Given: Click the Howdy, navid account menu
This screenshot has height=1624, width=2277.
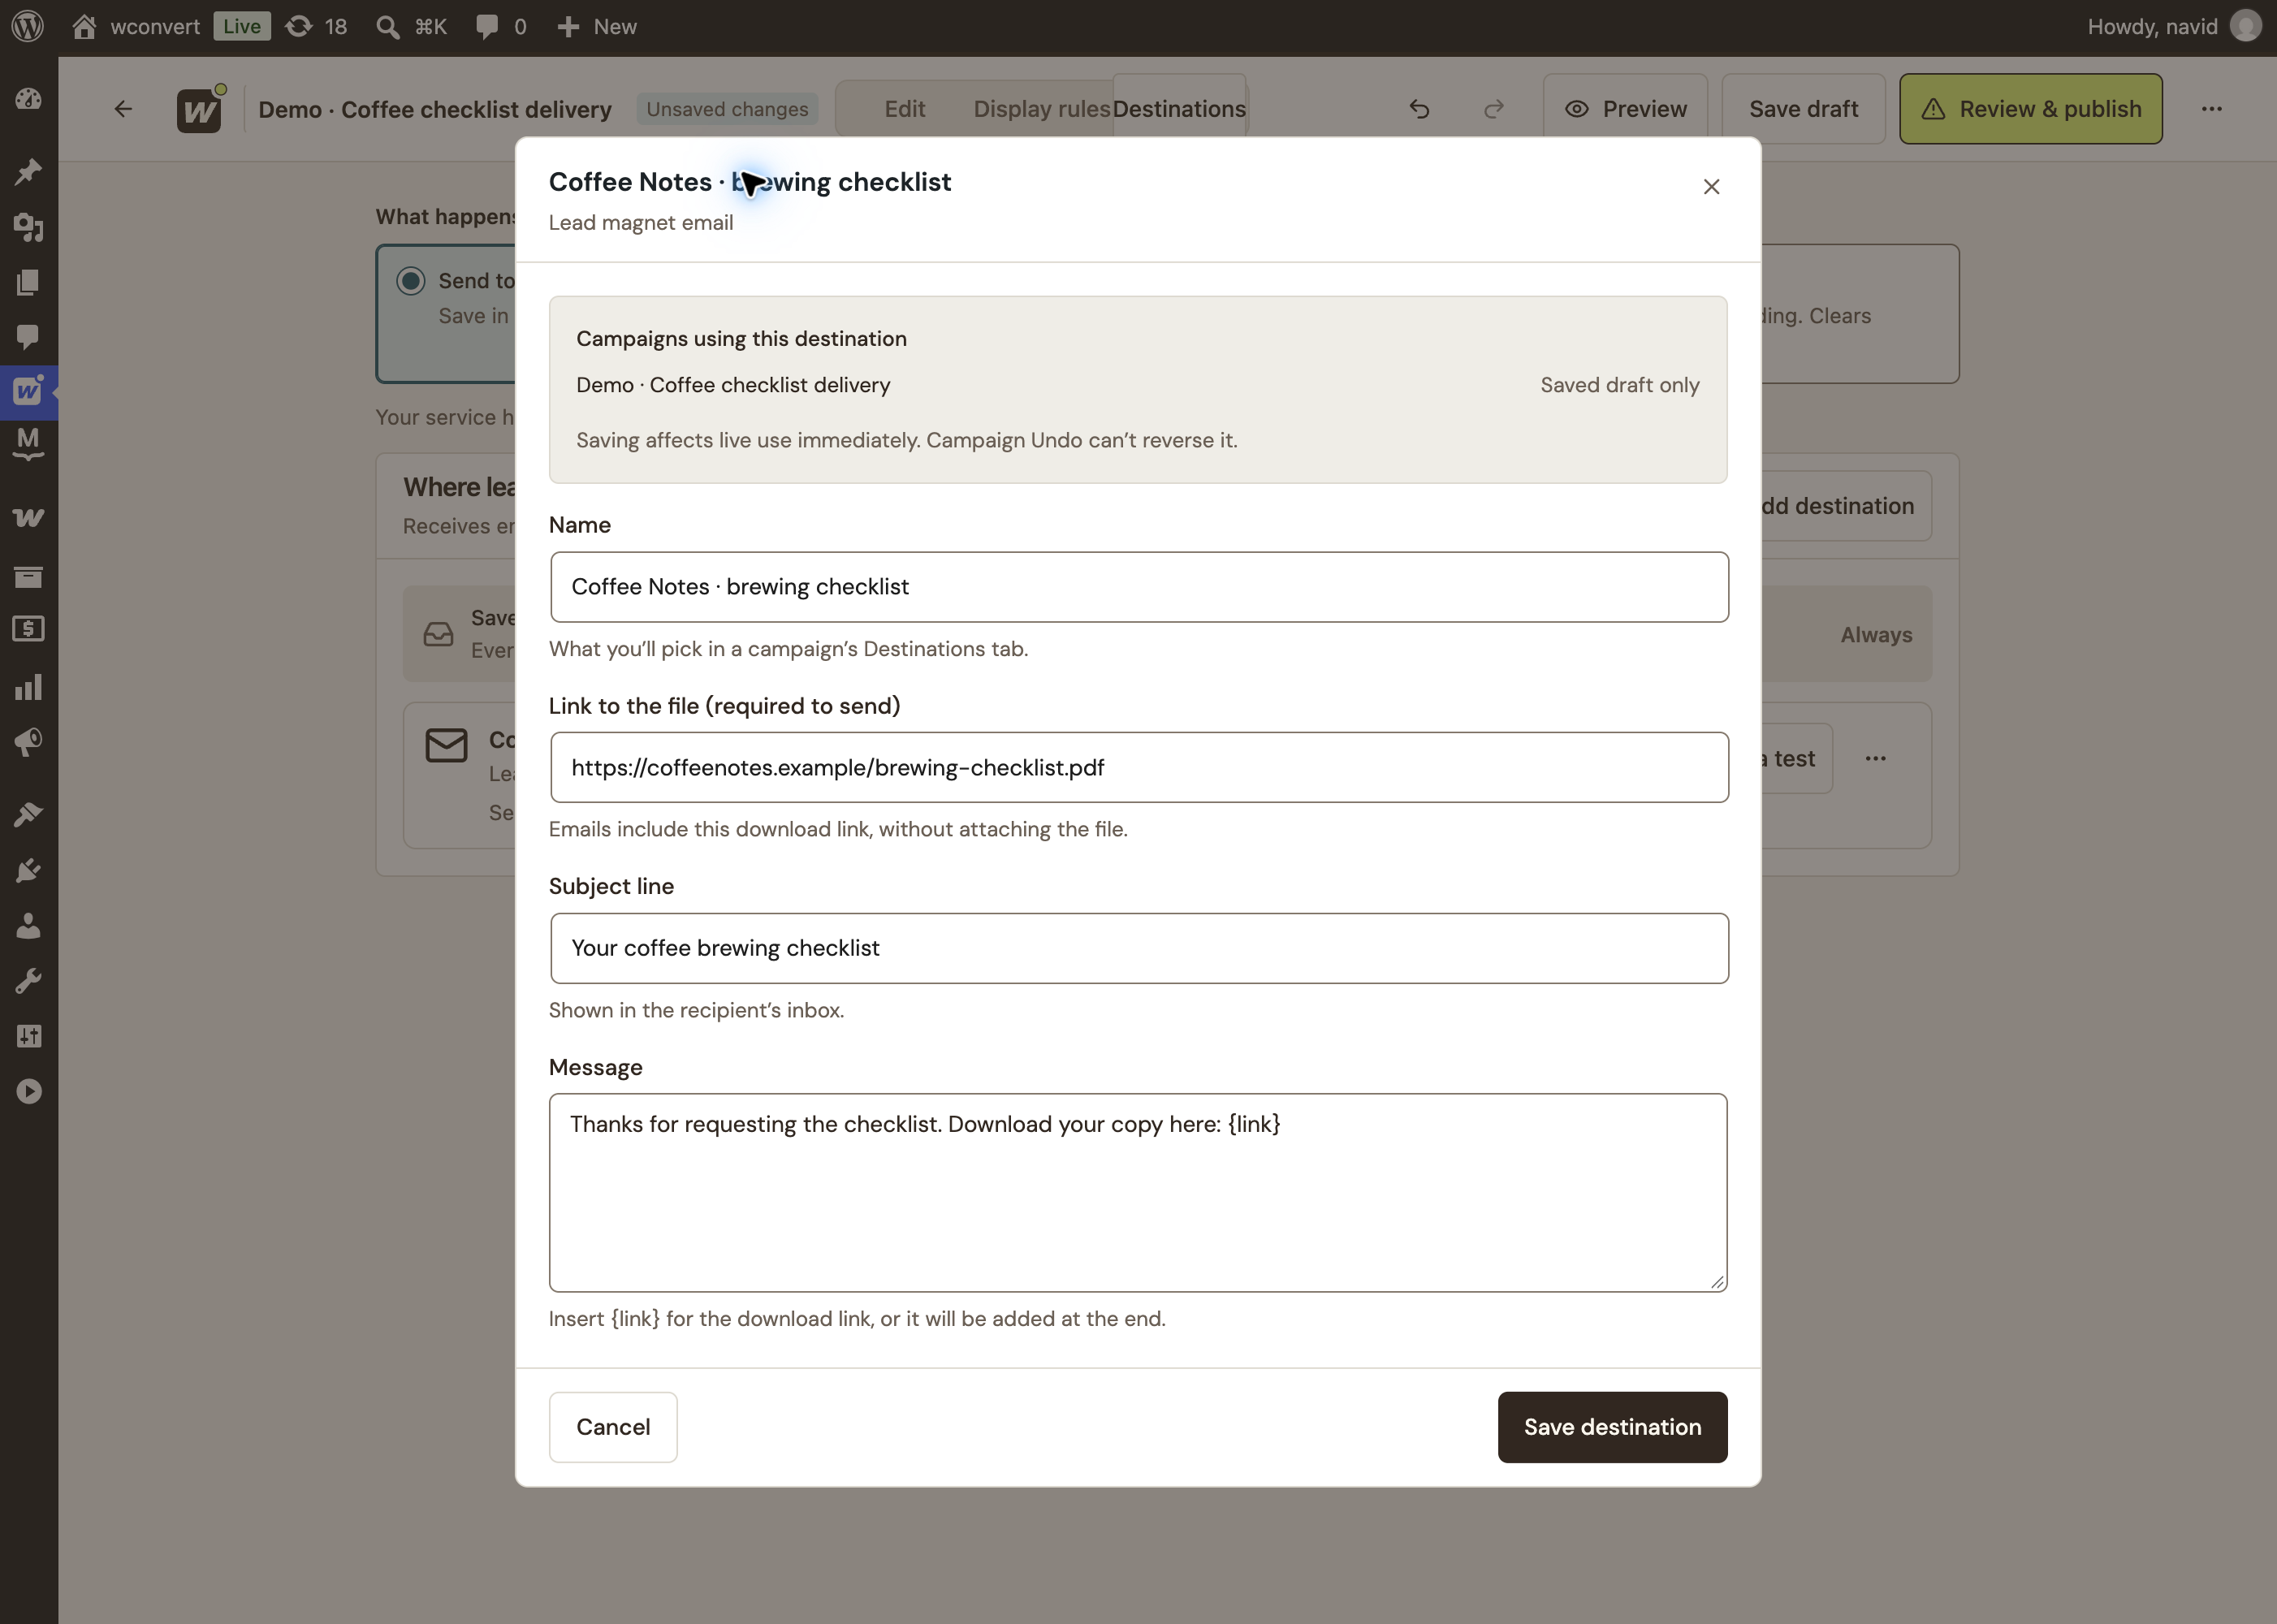Looking at the screenshot, I should [x=2174, y=27].
